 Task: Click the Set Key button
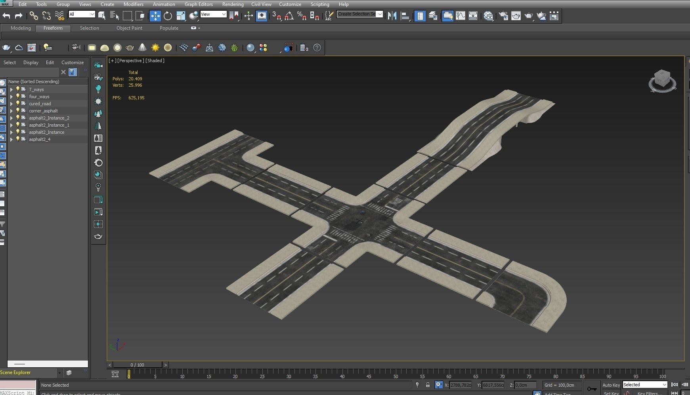coord(611,393)
